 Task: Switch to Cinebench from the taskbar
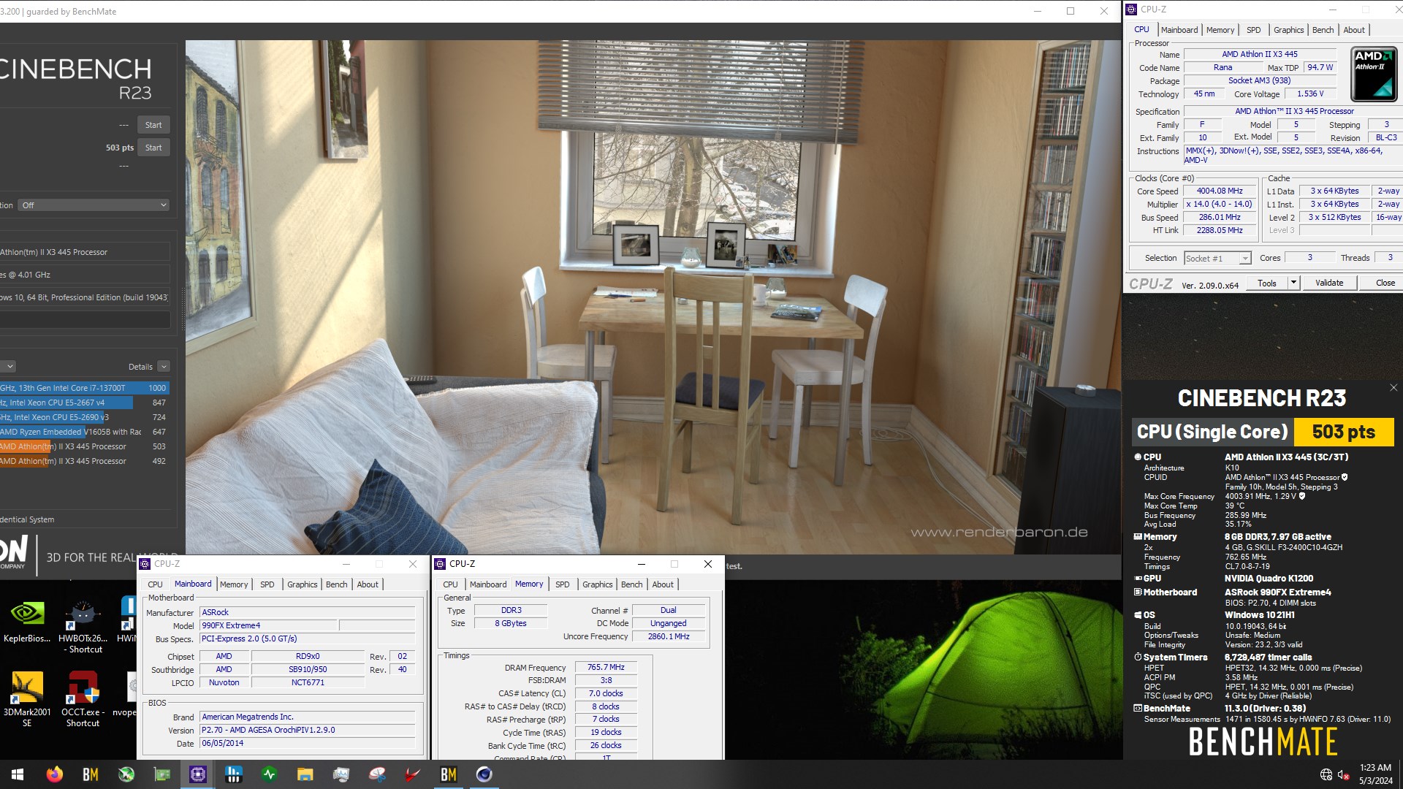(x=484, y=774)
